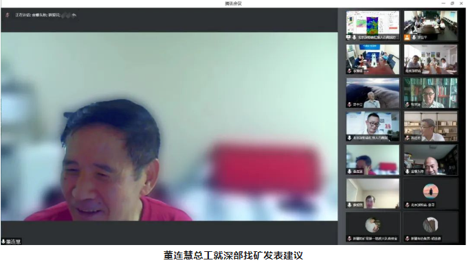Select the conference room thumbnail with host badge
Screen dimensions: 475x267
[430, 25]
